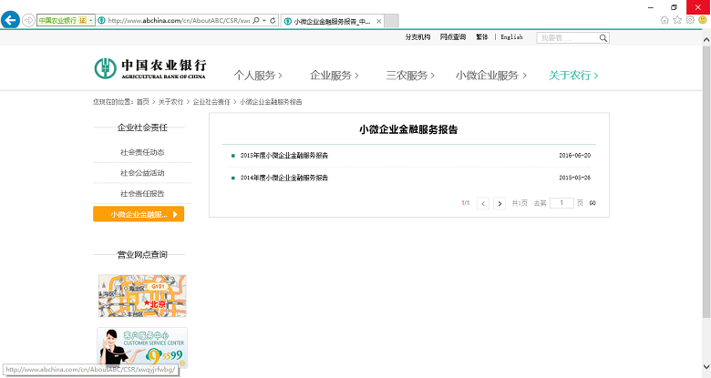
Task: Click the previous page arrow button
Action: [483, 203]
